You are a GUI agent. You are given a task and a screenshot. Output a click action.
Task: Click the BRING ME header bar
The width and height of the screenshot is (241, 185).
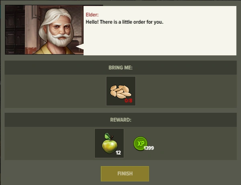[x=120, y=67]
